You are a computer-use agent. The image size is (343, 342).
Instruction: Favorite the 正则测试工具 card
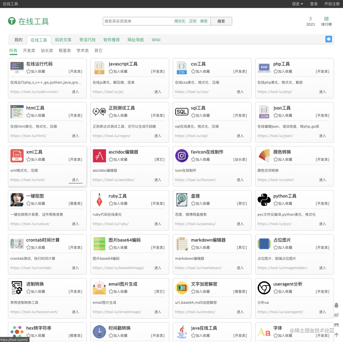click(118, 116)
